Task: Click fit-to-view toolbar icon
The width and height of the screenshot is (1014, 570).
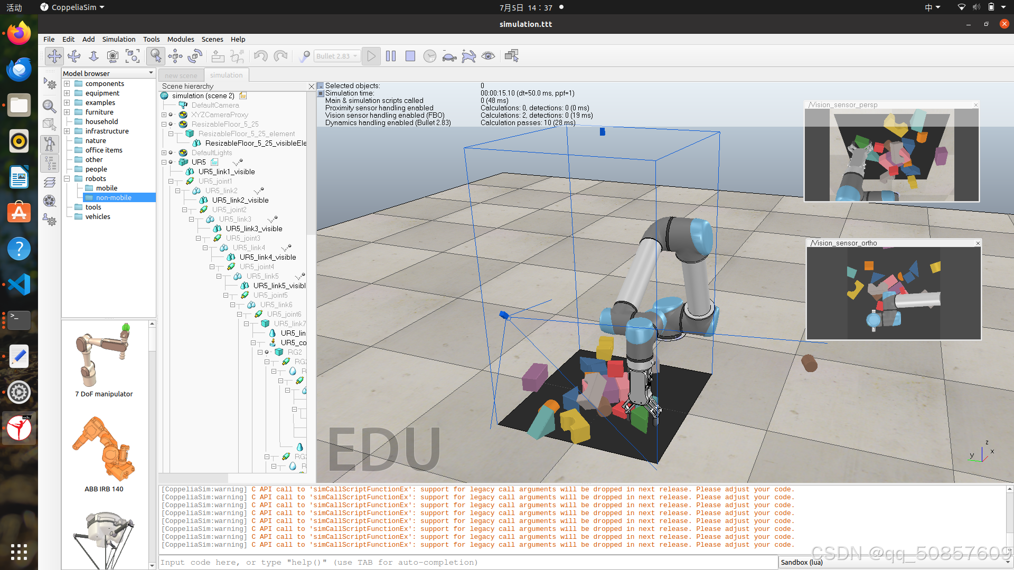Action: point(133,56)
